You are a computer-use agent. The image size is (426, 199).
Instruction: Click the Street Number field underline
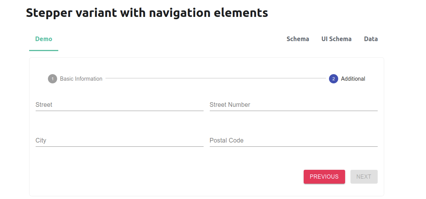294,111
